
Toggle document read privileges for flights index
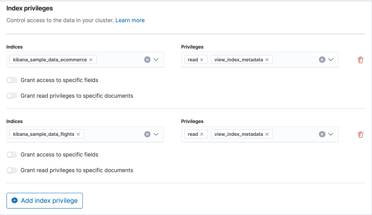12,170
